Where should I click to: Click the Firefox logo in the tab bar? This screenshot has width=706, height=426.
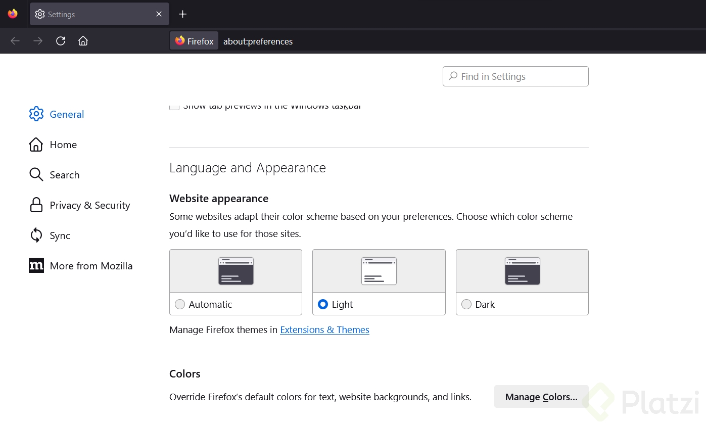tap(13, 14)
